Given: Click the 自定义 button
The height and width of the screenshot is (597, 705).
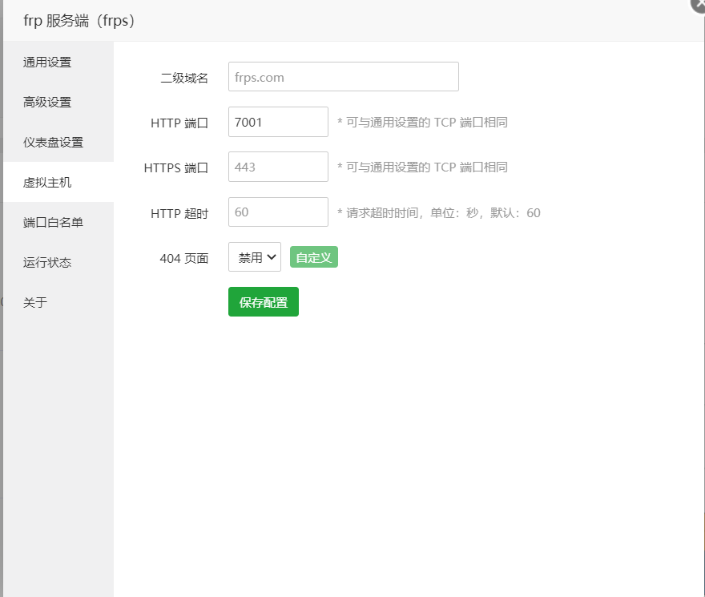Looking at the screenshot, I should (314, 257).
